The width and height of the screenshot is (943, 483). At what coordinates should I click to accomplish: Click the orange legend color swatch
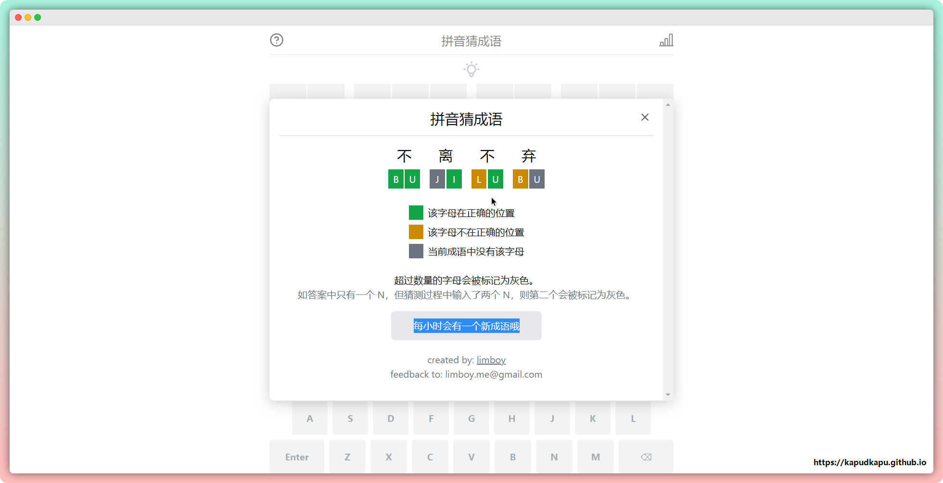416,232
